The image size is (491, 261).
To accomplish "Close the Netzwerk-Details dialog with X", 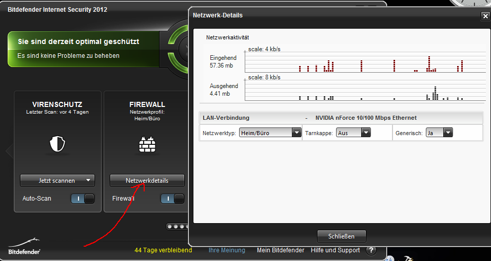I will point(485,16).
